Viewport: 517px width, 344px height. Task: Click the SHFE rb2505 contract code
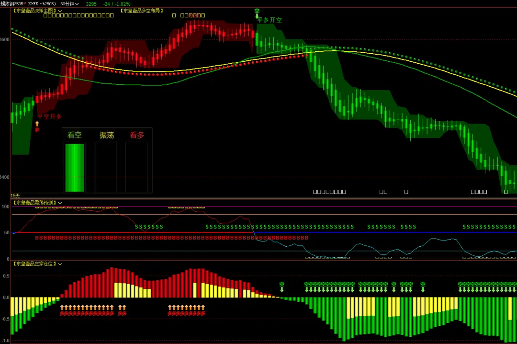[42, 4]
